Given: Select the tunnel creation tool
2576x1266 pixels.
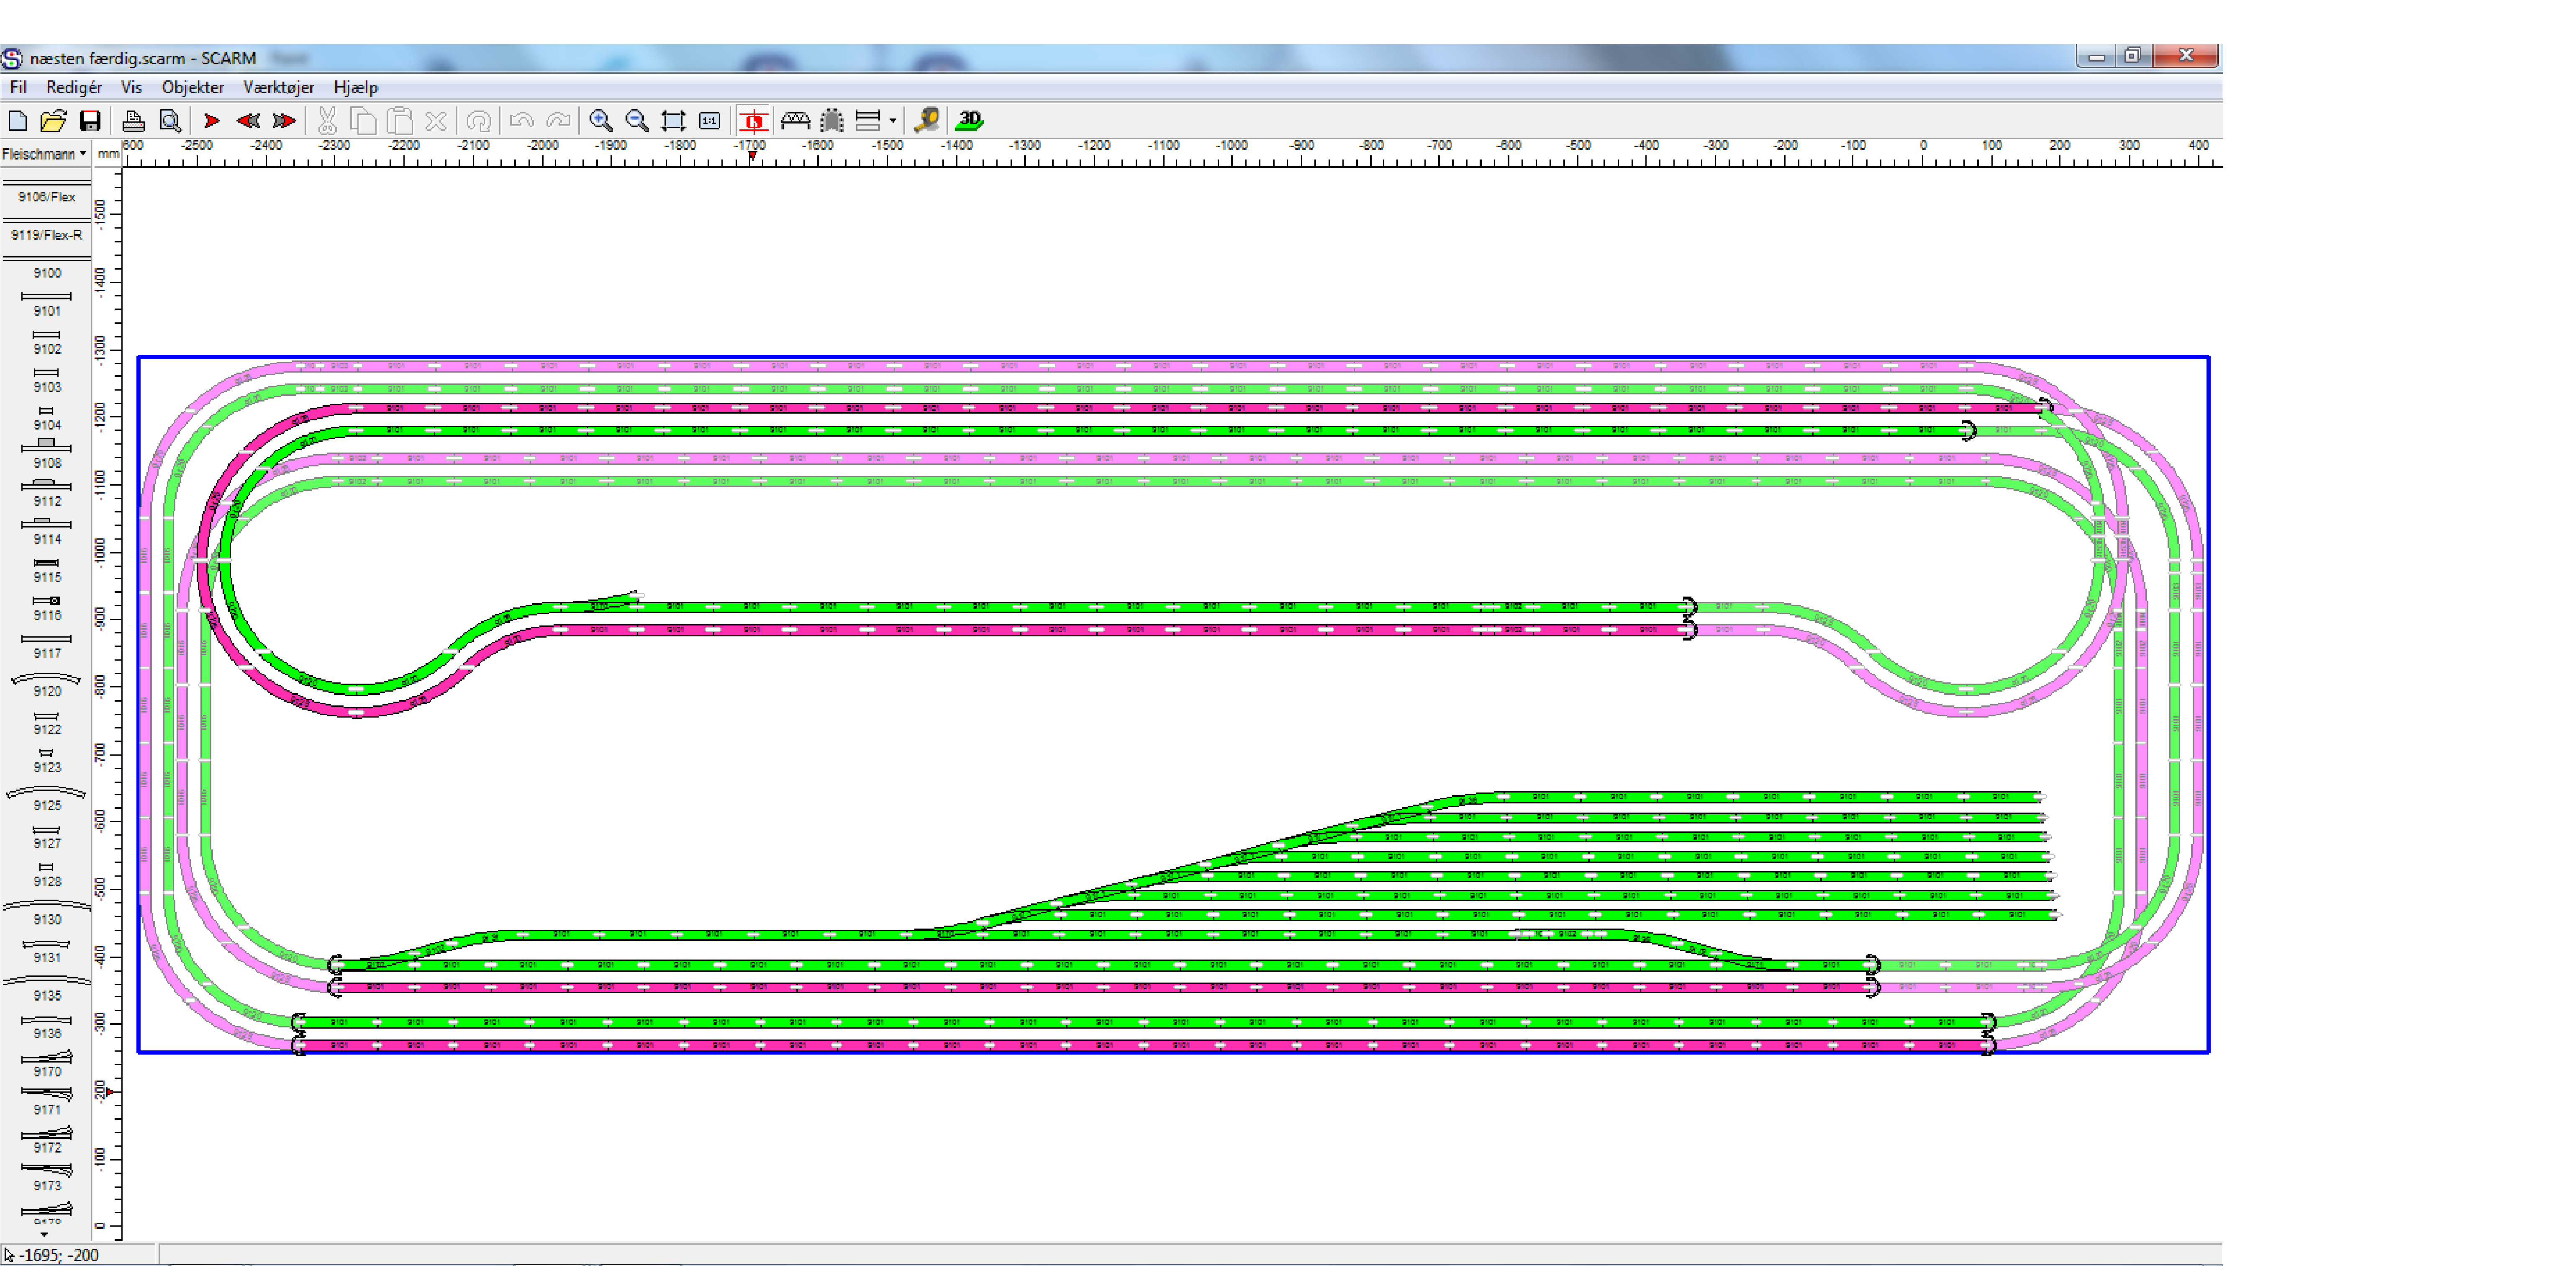Looking at the screenshot, I should 832,121.
